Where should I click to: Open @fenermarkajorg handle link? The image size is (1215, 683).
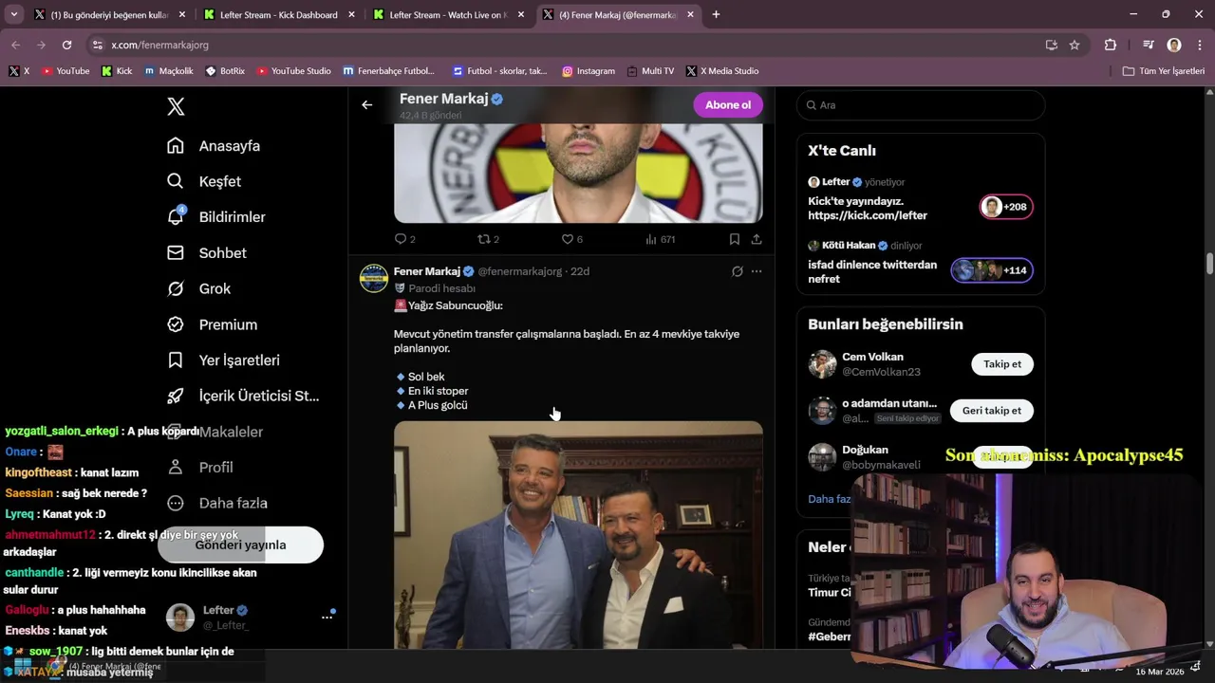520,271
